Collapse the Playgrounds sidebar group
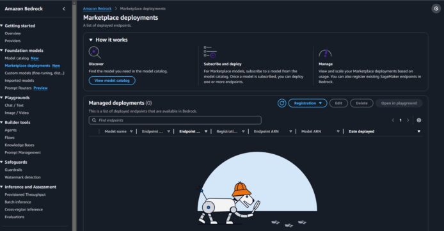The image size is (444, 231). [2, 98]
